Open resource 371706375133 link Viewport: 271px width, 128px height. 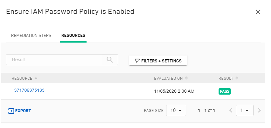point(29,90)
